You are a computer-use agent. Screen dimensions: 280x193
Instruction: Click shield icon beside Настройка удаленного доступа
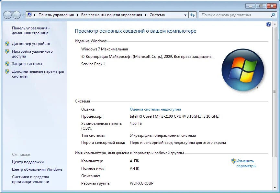point(7,51)
